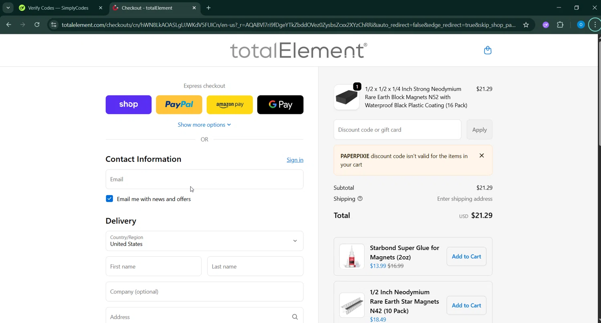601x323 pixels.
Task: Focus the Email input field
Action: click(x=204, y=179)
